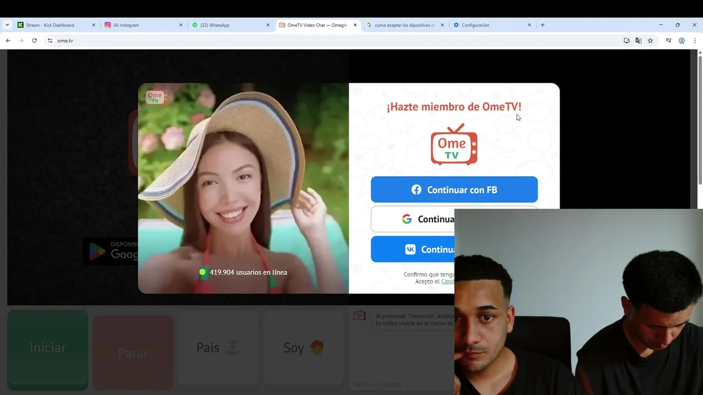Open Chrome three-dot menu
Screen dimensions: 703x395
point(695,41)
